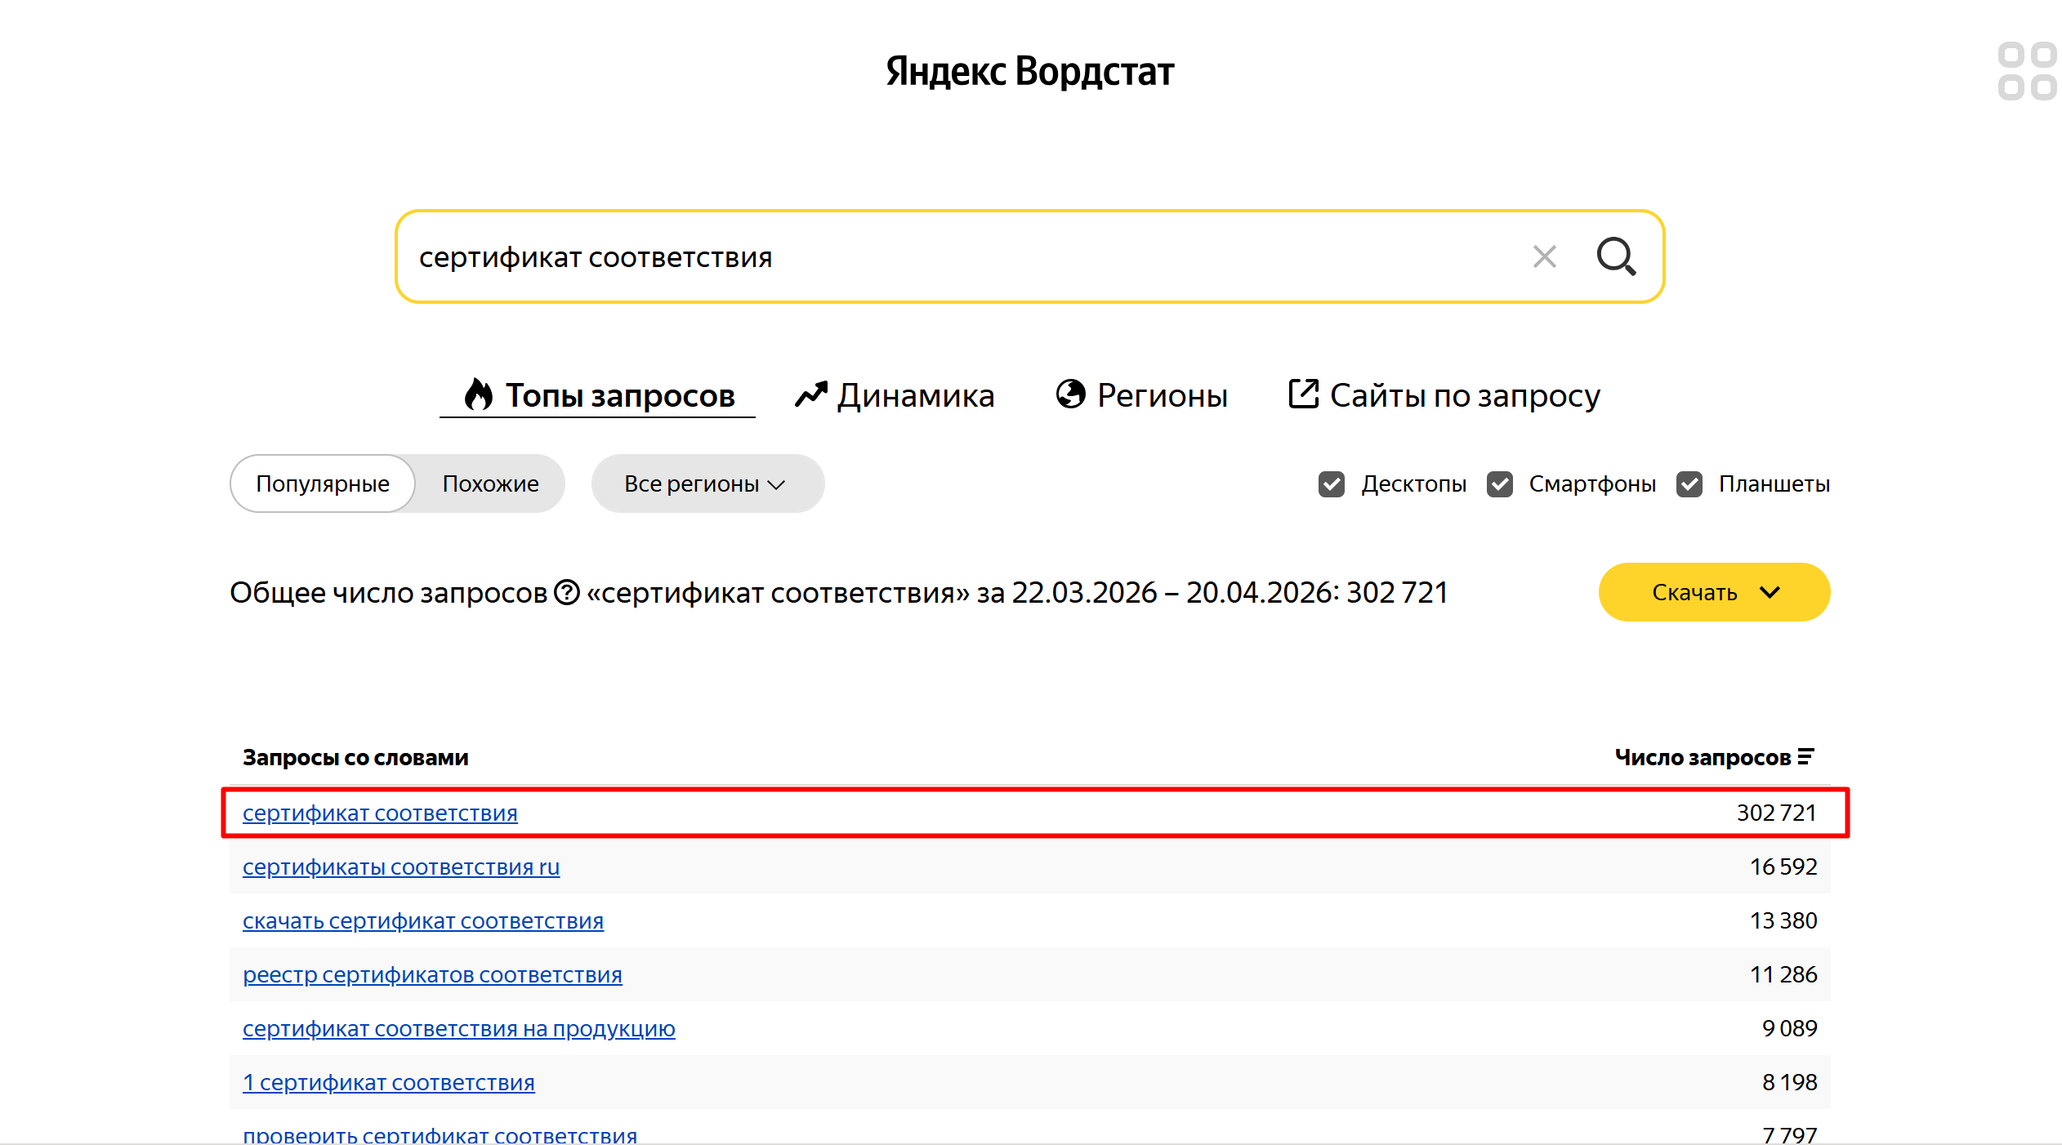Click the Запросы со словами column header

pos(355,757)
